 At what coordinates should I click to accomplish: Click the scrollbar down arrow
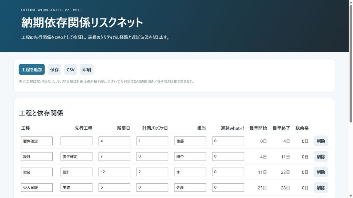(x=351, y=196)
